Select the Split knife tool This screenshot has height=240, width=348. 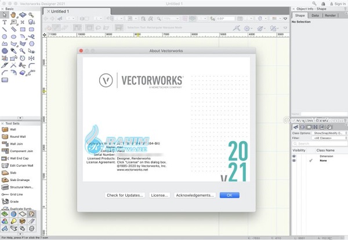coord(5,65)
